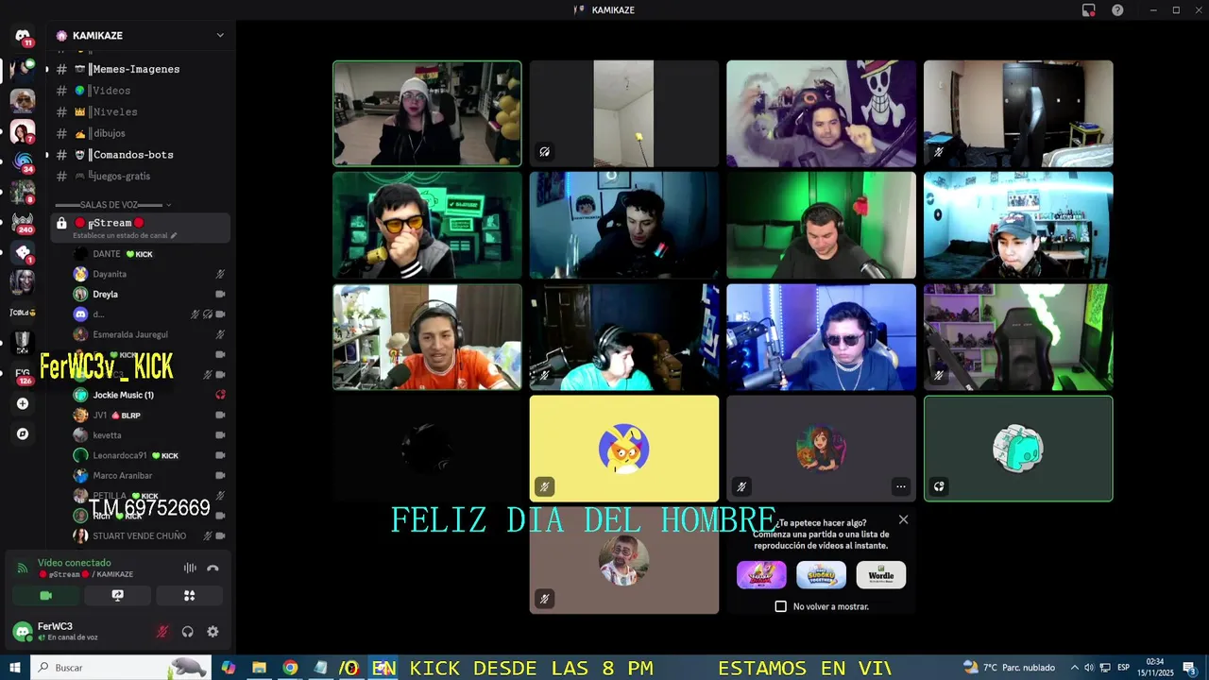Focus teal robot avatar tile

tap(1018, 449)
